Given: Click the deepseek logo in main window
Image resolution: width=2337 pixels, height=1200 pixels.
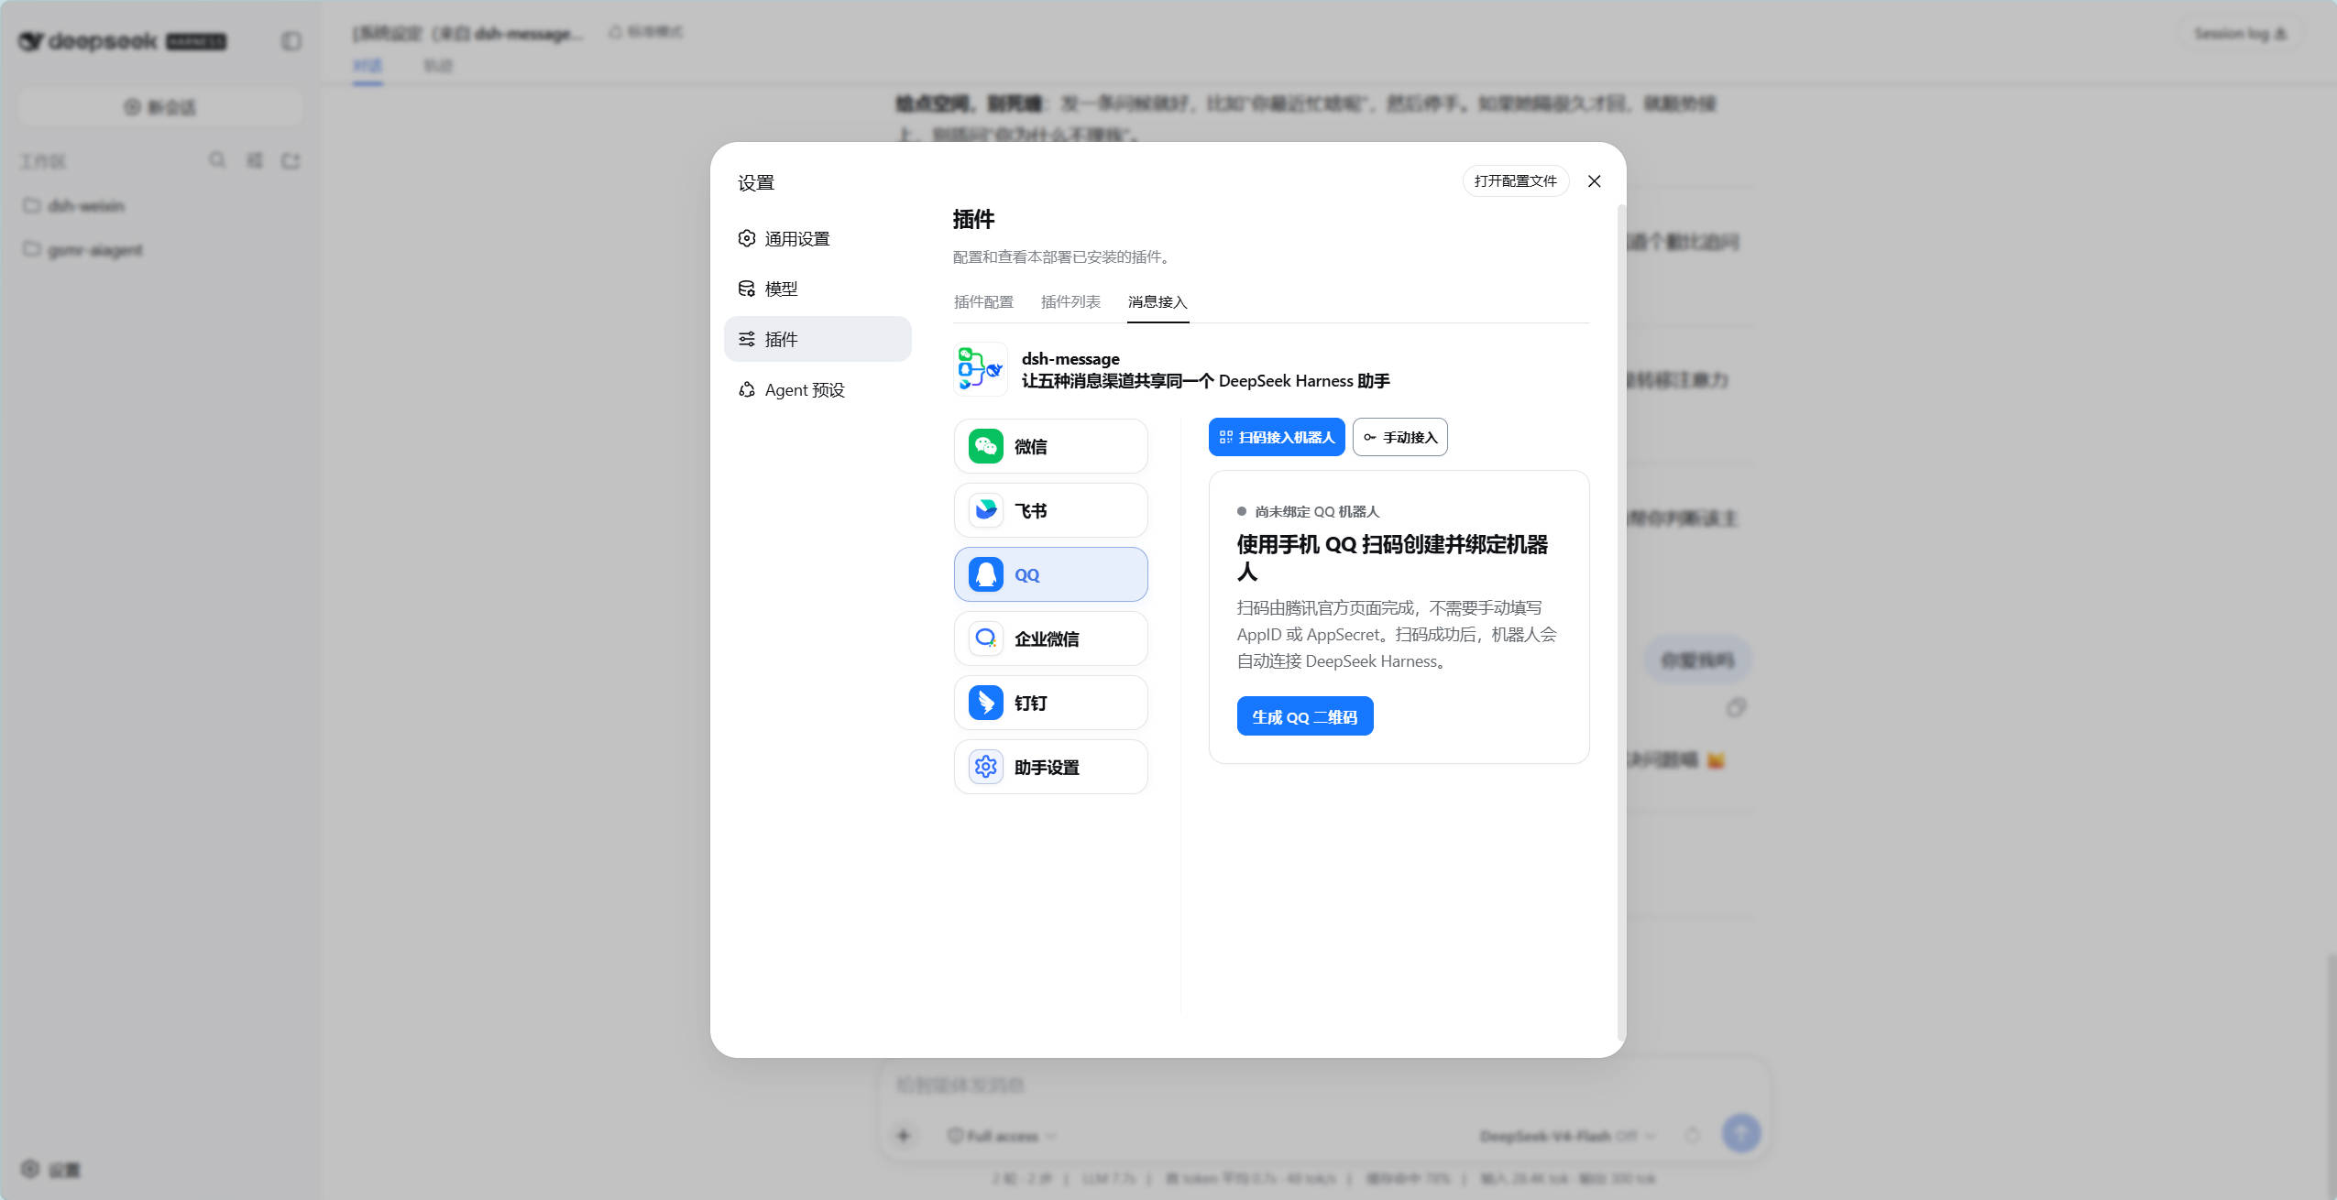Looking at the screenshot, I should click(123, 41).
